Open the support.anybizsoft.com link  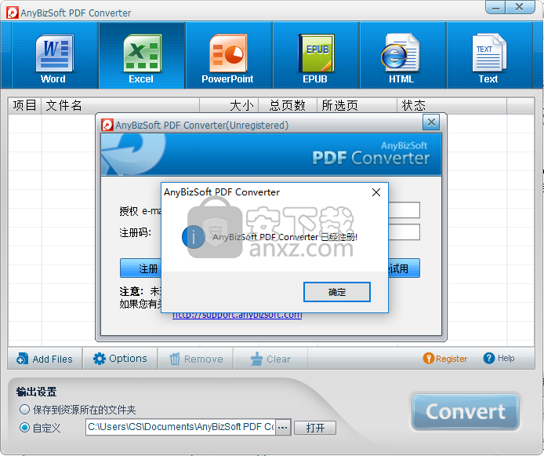click(238, 316)
